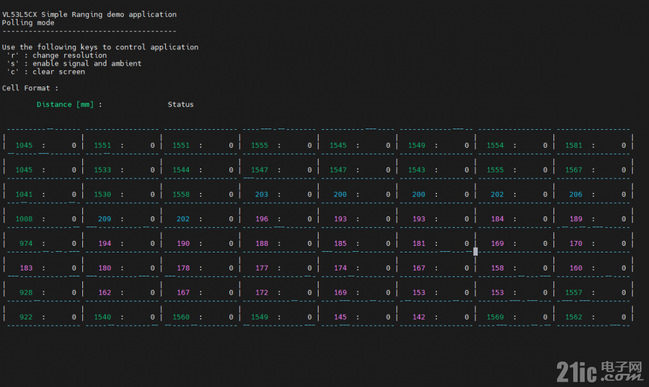The image size is (649, 387).
Task: Click green distance value 974
Action: tap(26, 243)
